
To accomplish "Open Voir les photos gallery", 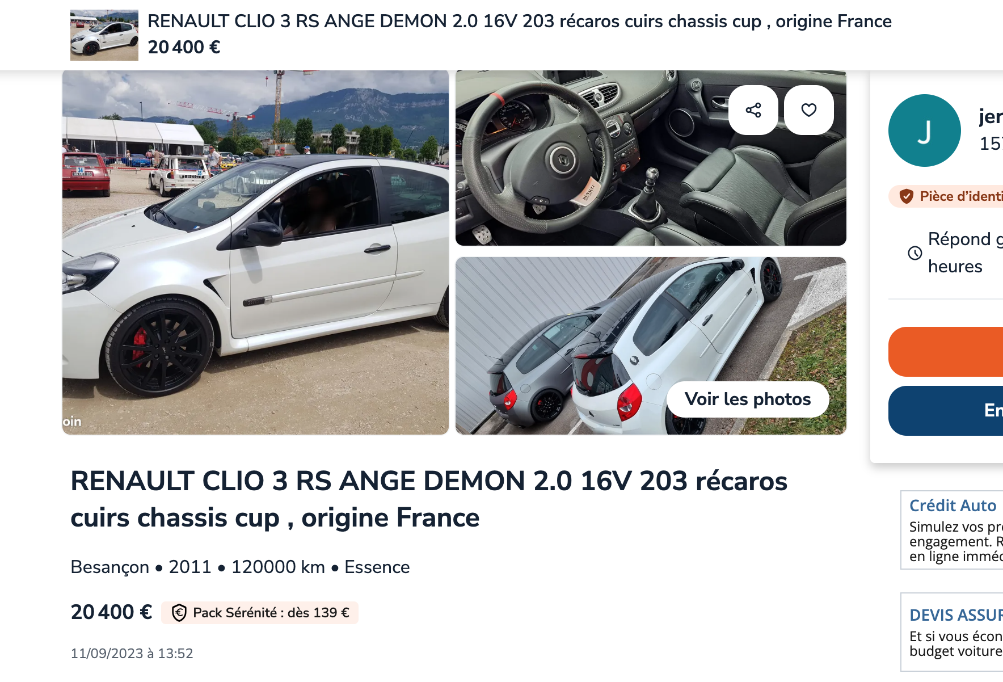I will tap(748, 399).
